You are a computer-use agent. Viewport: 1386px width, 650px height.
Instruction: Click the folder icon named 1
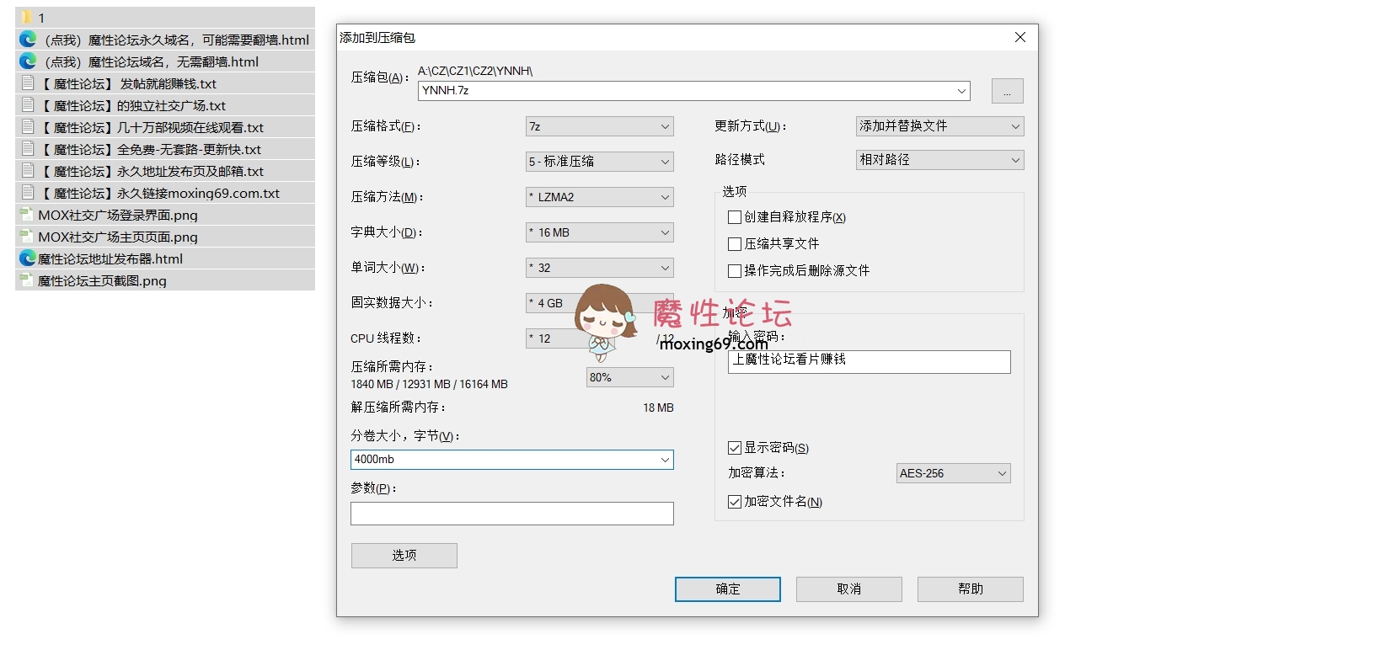point(26,18)
